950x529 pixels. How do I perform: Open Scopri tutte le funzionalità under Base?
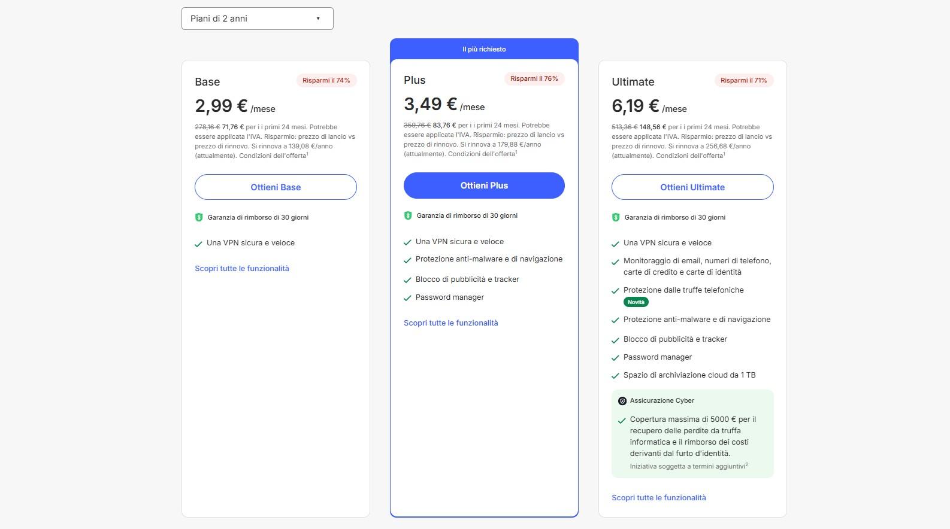click(x=242, y=269)
